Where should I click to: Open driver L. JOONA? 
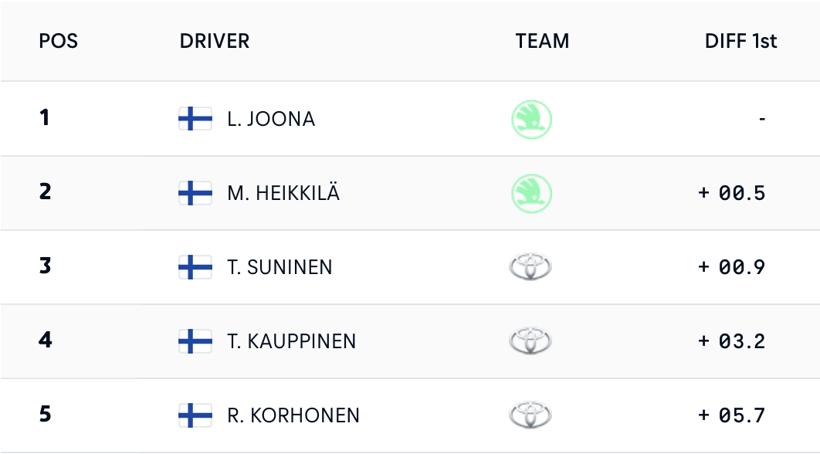pyautogui.click(x=271, y=120)
